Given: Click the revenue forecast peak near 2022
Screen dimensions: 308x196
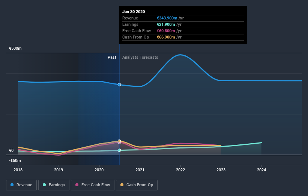Looking at the screenshot, I should coord(180,55).
